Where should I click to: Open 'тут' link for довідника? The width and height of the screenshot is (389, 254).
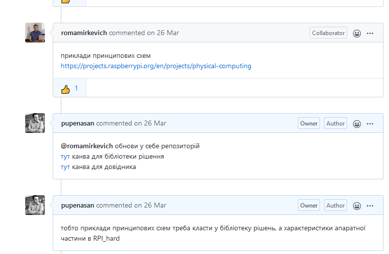65,167
